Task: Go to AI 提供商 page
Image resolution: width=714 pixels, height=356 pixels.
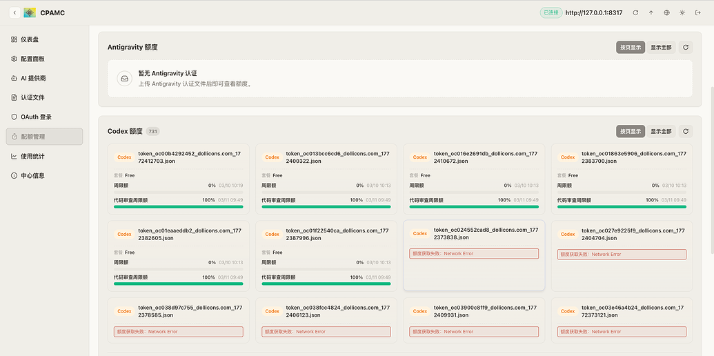Action: 44,78
